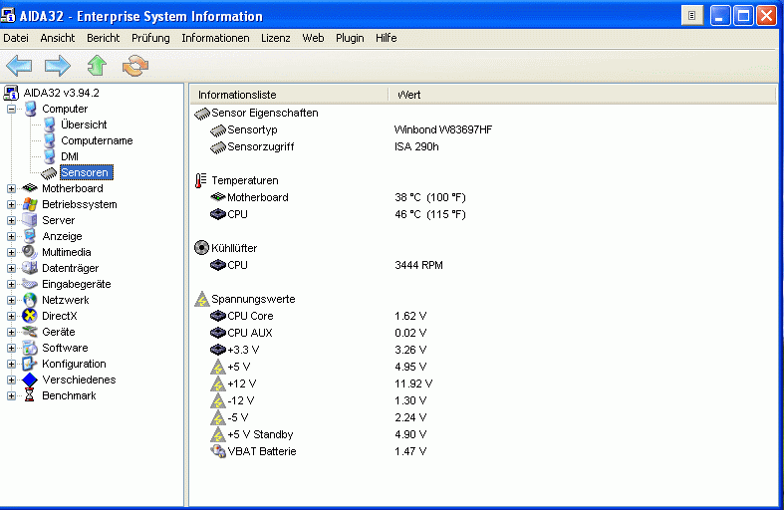Click the Wert column header
This screenshot has width=784, height=510.
coord(583,95)
